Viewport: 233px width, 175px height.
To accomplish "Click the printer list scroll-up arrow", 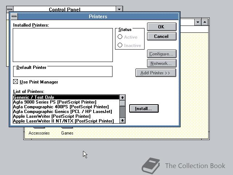I will [122, 98].
